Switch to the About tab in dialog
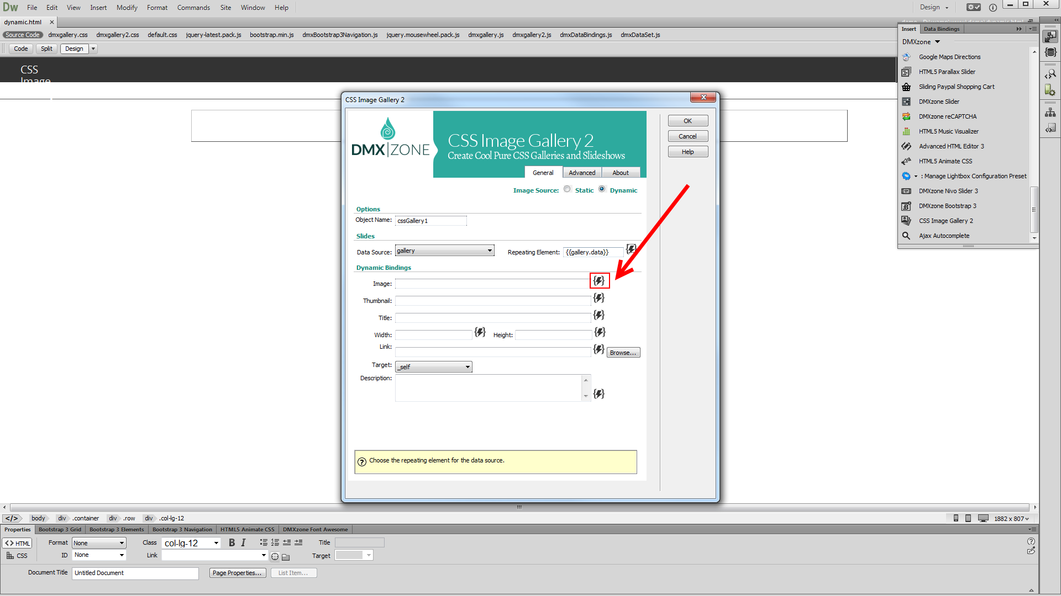This screenshot has height=596, width=1061. coord(621,173)
